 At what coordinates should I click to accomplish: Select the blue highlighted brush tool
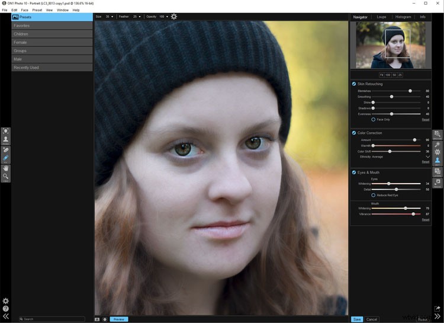click(6, 158)
